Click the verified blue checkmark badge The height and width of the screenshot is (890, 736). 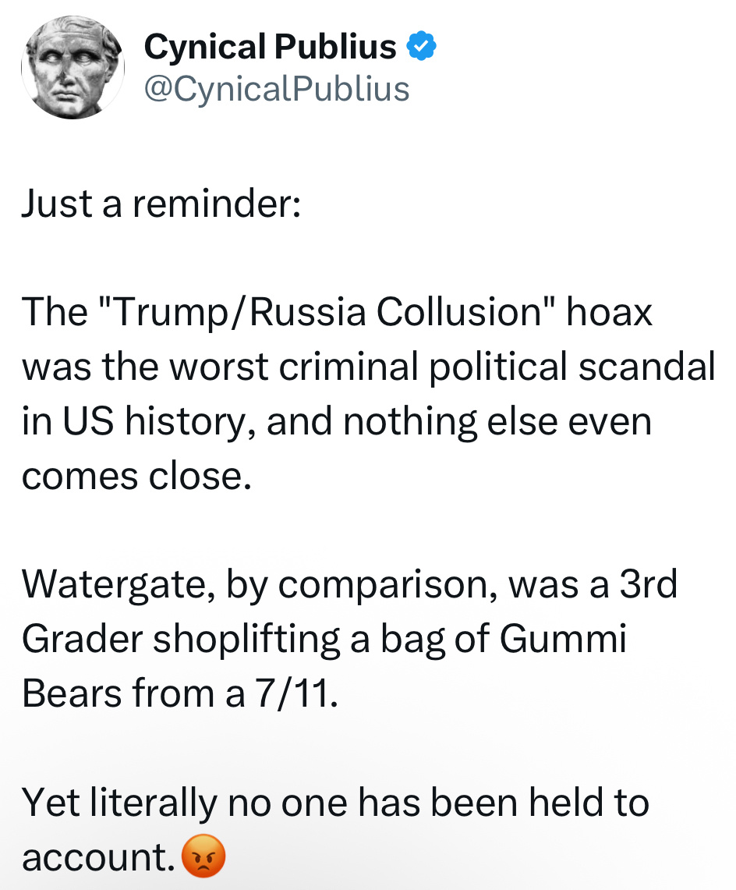[x=422, y=48]
